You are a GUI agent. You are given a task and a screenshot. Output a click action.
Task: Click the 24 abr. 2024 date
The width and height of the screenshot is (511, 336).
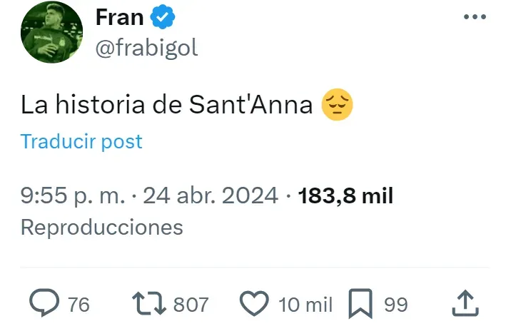tap(211, 195)
